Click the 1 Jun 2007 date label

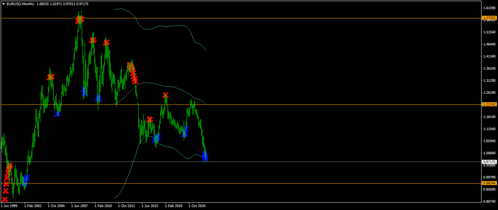(x=80, y=206)
